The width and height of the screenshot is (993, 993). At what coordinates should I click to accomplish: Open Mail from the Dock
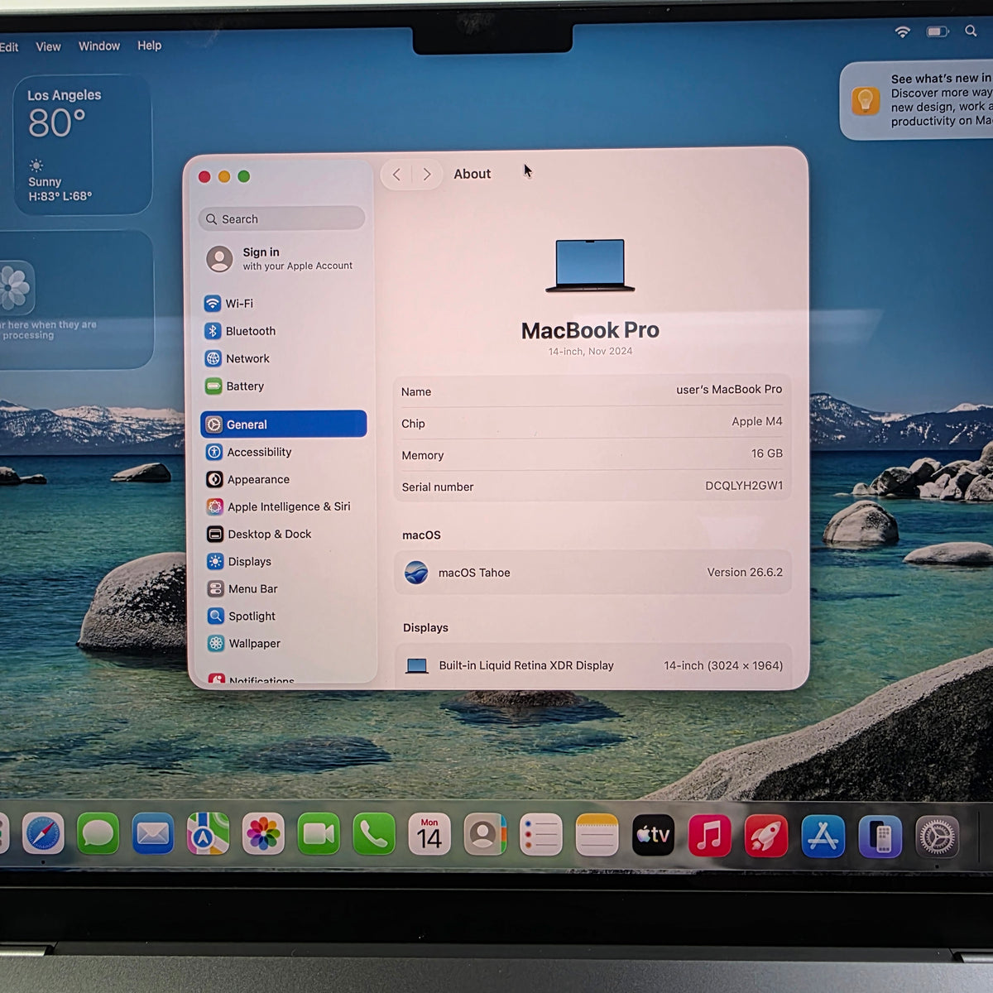point(153,834)
